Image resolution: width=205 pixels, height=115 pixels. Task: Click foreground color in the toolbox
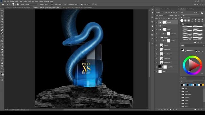(1, 73)
